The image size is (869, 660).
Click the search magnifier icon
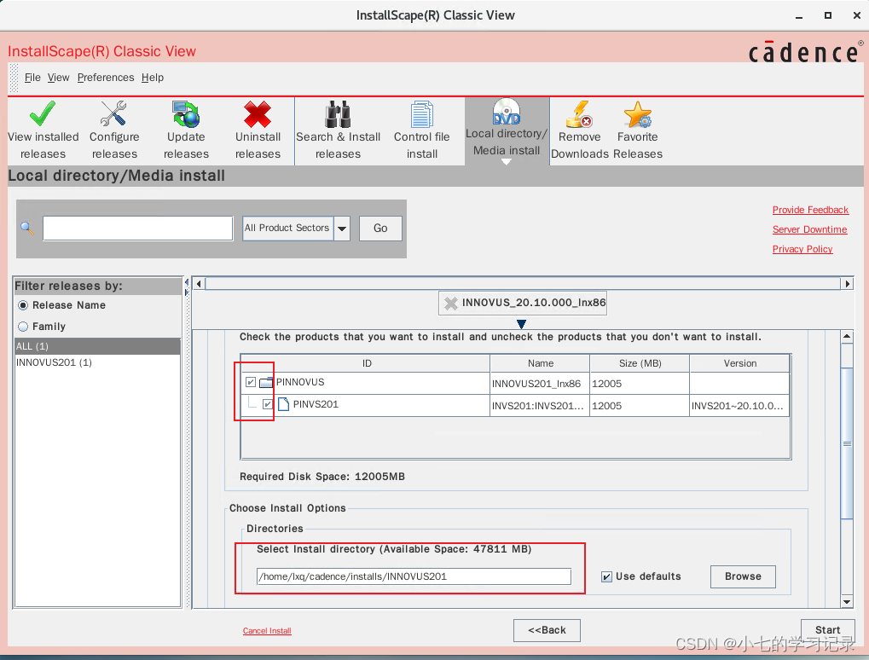[27, 228]
